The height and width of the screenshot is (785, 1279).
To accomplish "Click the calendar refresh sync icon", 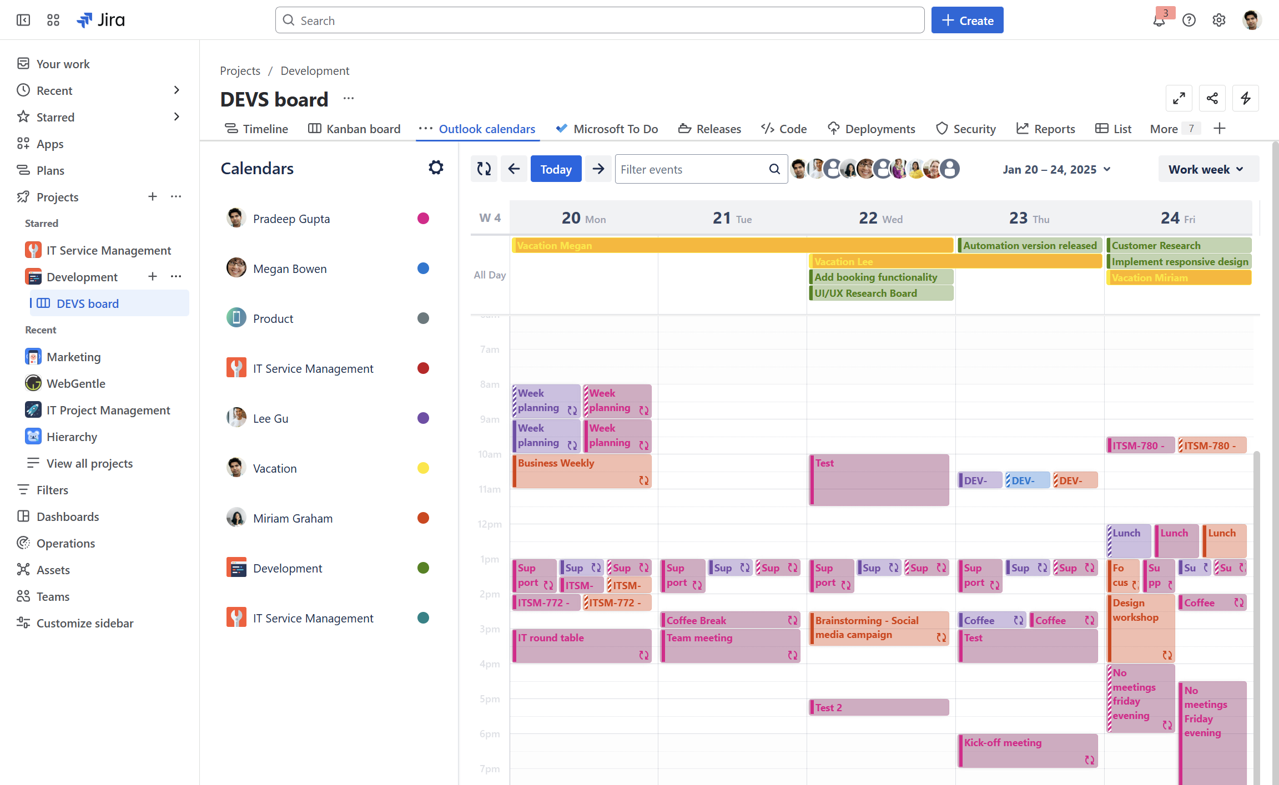I will point(484,169).
